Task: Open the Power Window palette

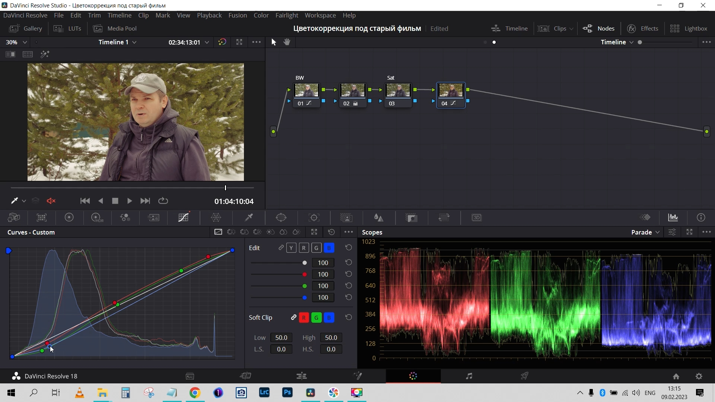Action: point(281,218)
